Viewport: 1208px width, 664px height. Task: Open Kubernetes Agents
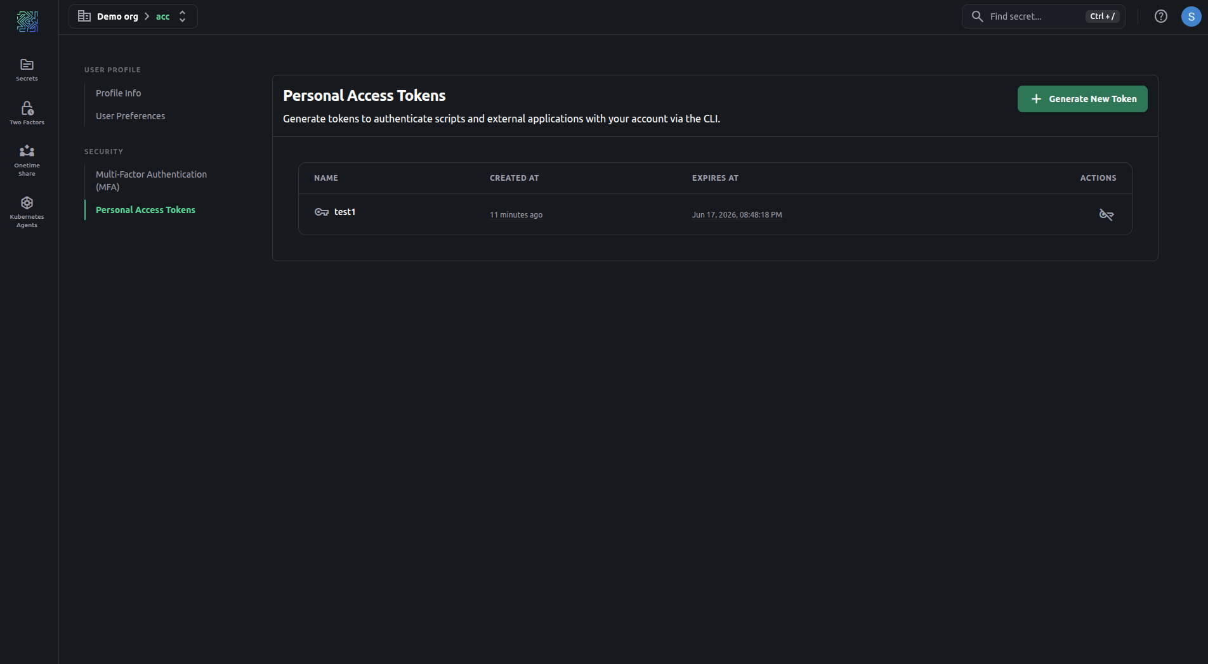click(x=27, y=212)
